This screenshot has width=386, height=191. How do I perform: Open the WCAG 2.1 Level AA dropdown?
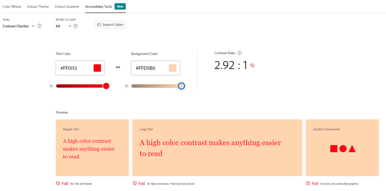(70, 26)
